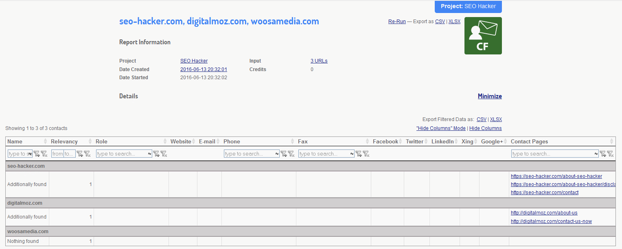Click add-filter funnel icon for Name column
Viewport: 622px width, 249px height.
click(x=36, y=154)
